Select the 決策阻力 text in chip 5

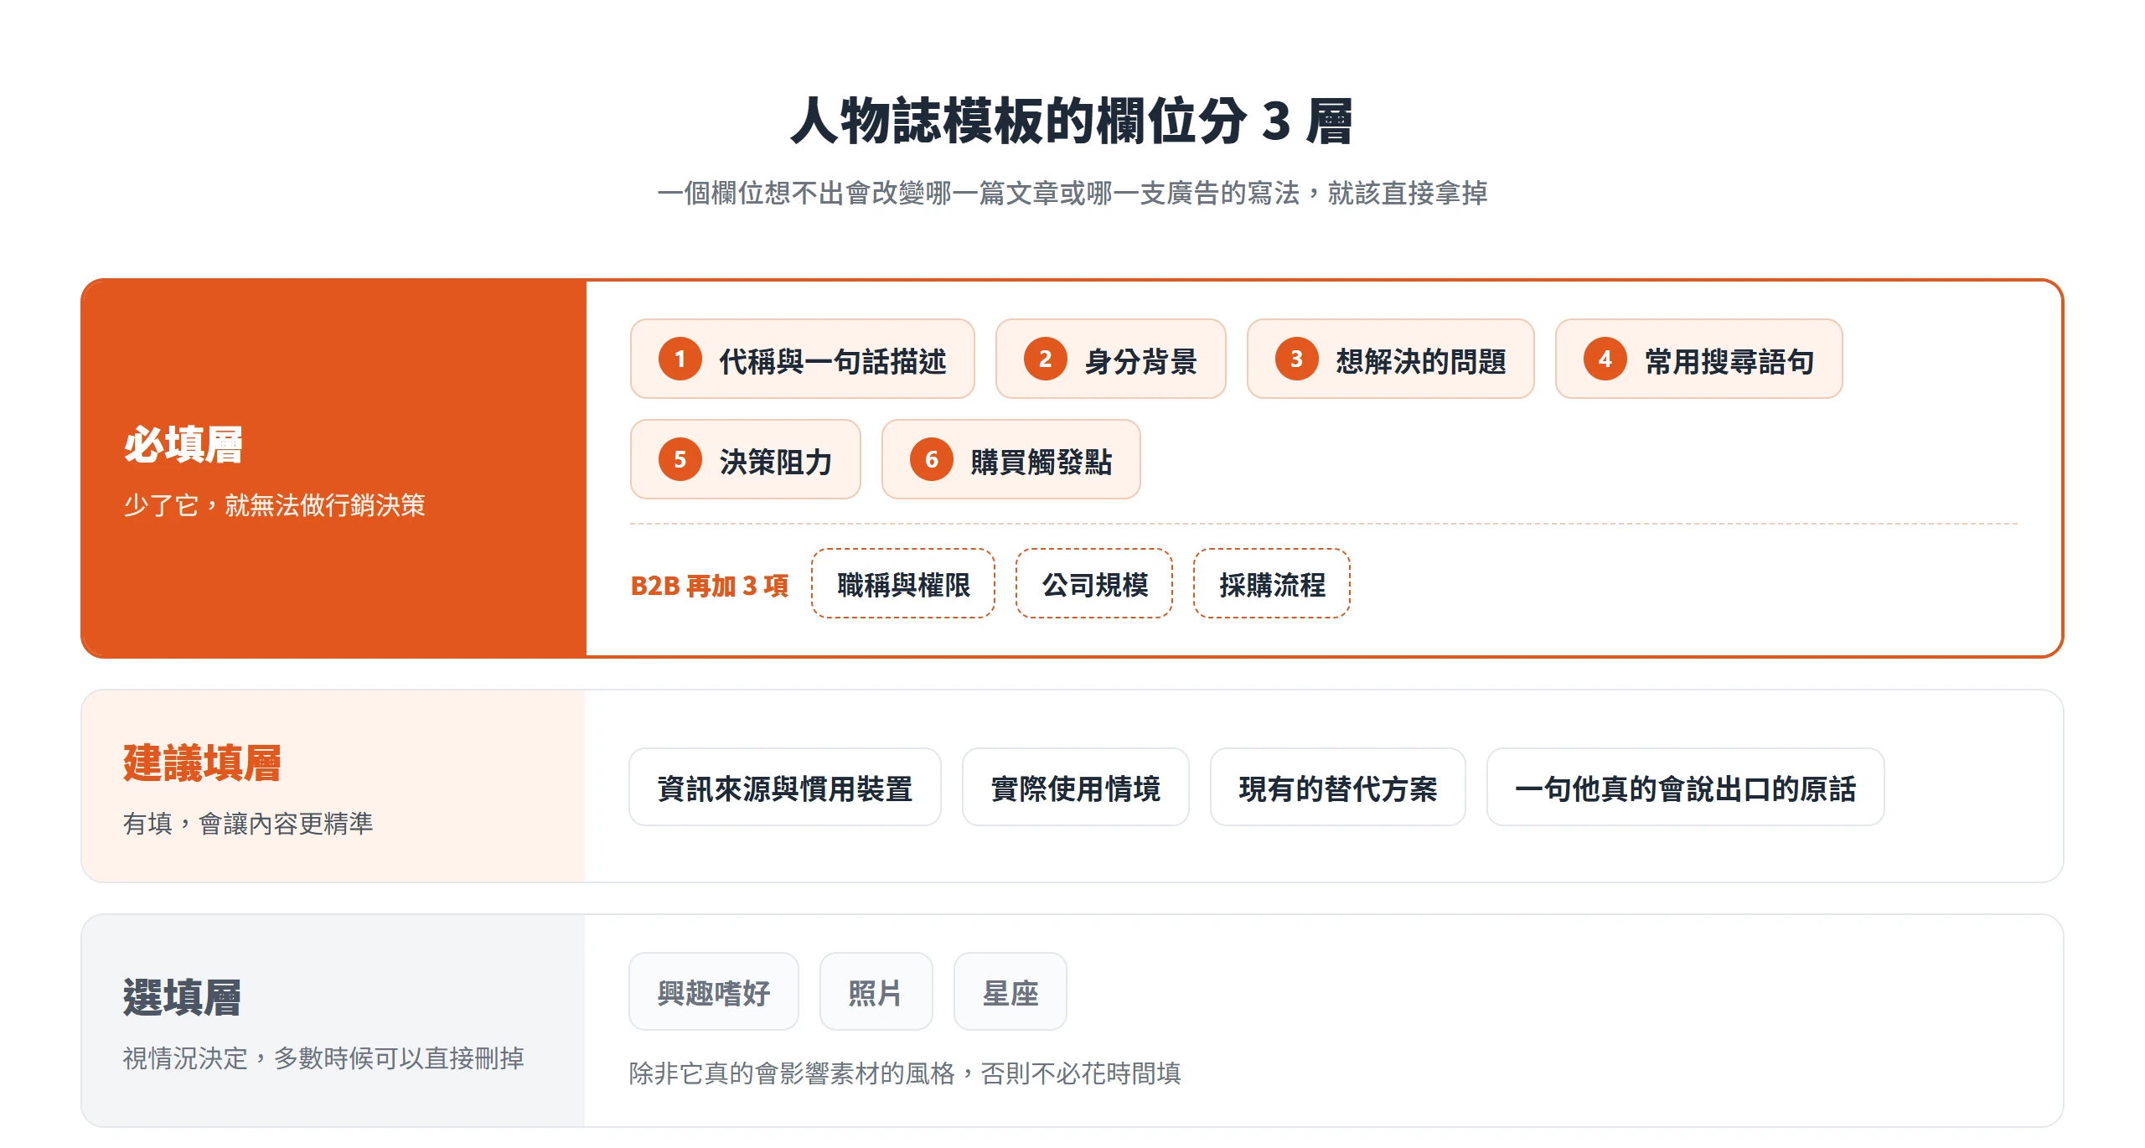click(x=776, y=462)
